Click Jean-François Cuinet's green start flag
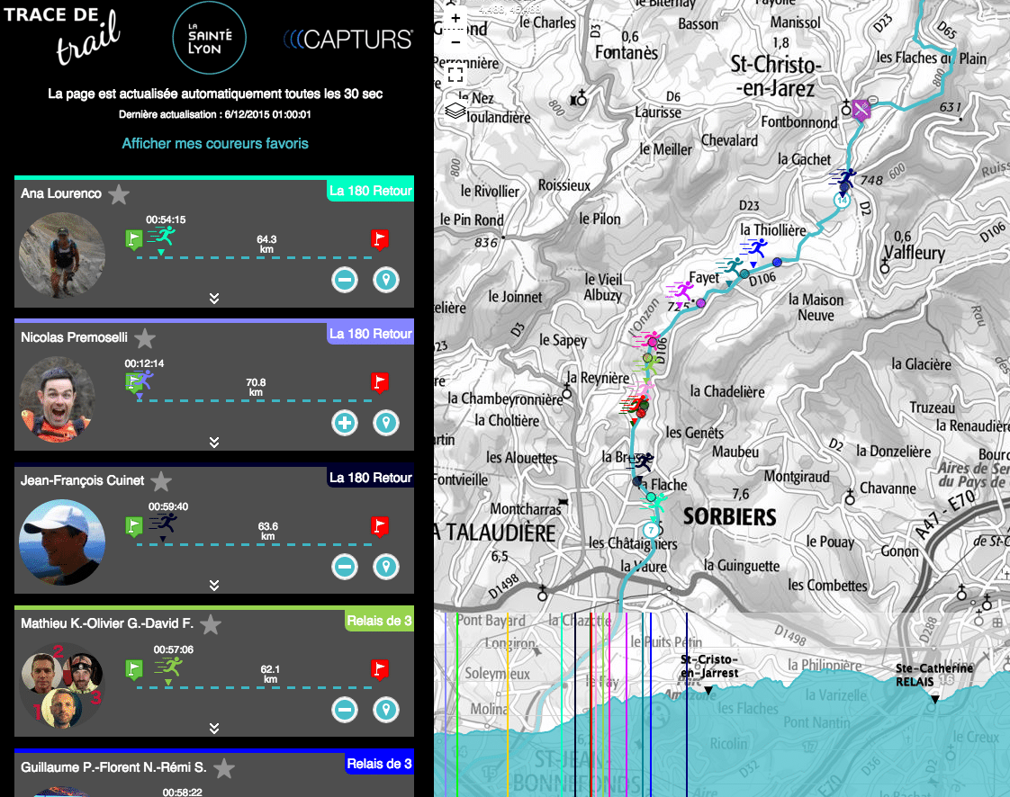The height and width of the screenshot is (797, 1010). (x=133, y=526)
